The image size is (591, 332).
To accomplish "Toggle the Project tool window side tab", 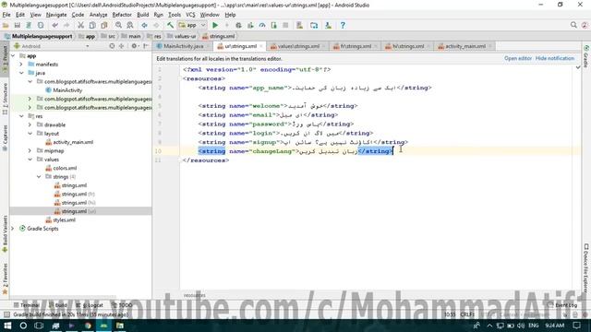I will coord(5,59).
